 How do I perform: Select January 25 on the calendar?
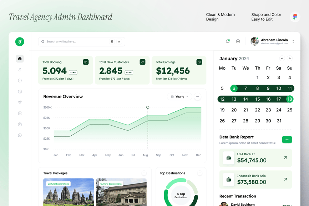click(289, 110)
